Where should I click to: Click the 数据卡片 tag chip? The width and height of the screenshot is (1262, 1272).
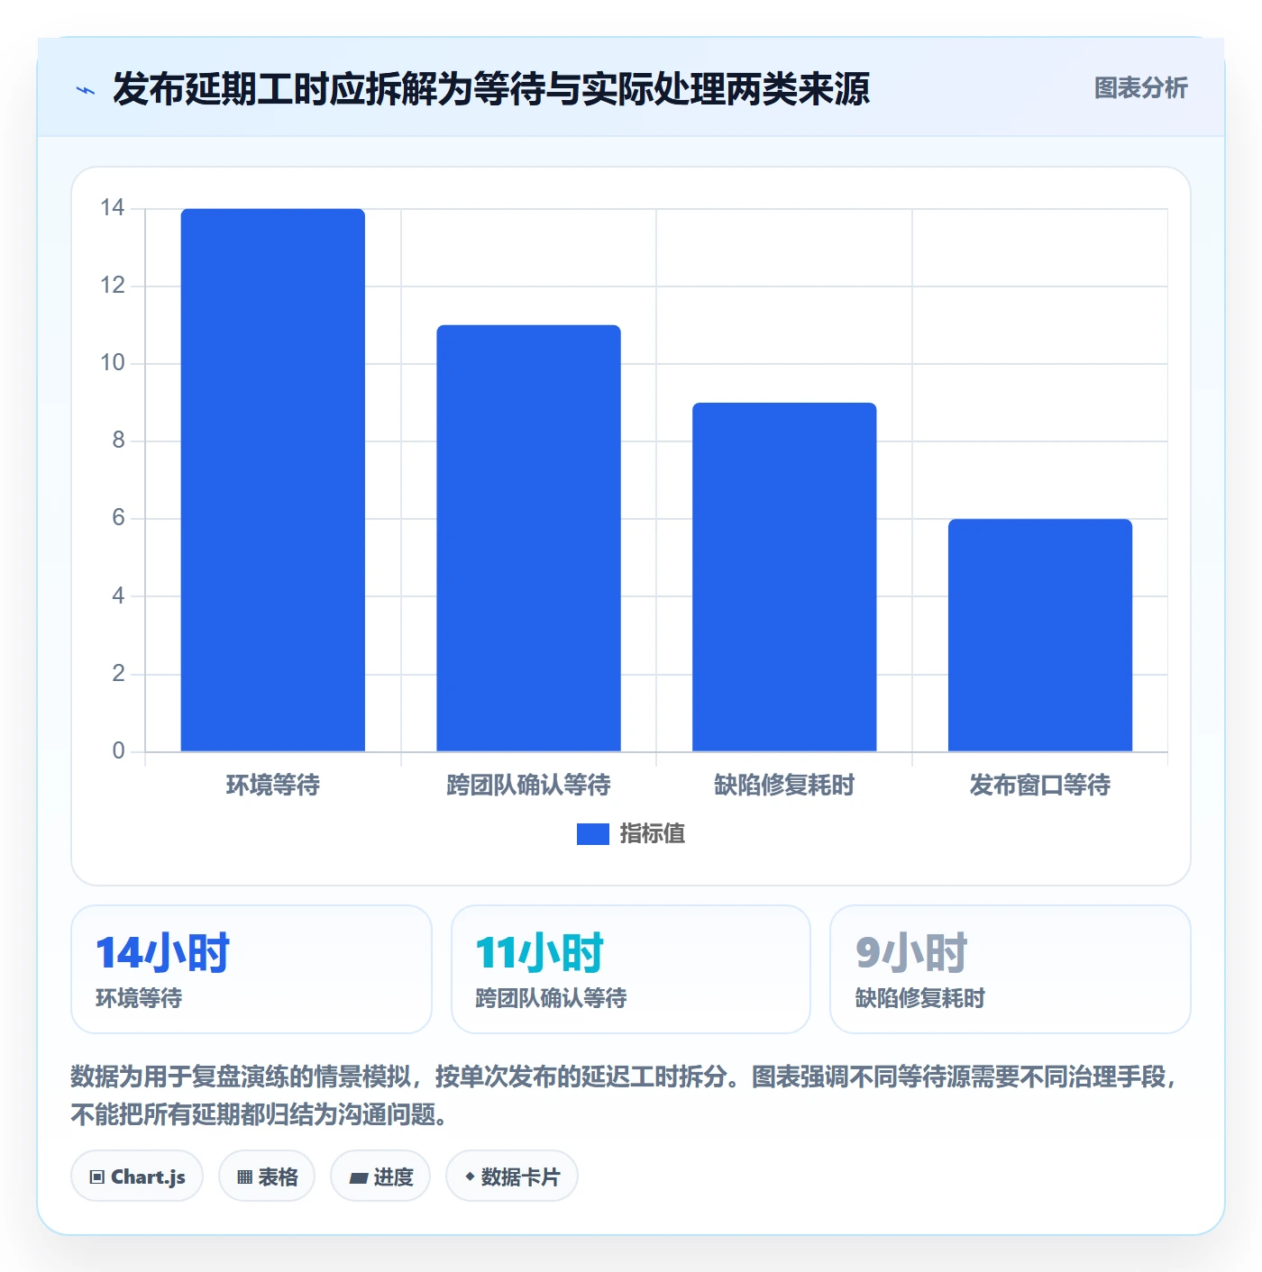click(512, 1176)
